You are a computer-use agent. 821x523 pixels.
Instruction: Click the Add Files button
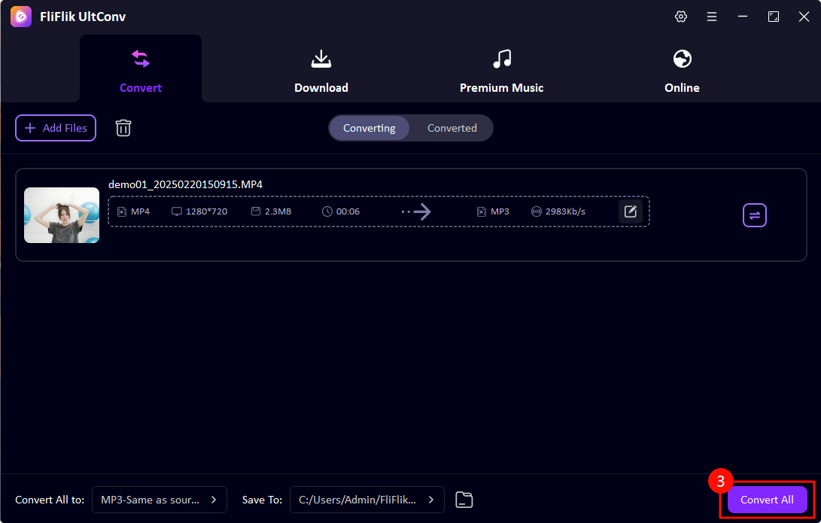[56, 128]
